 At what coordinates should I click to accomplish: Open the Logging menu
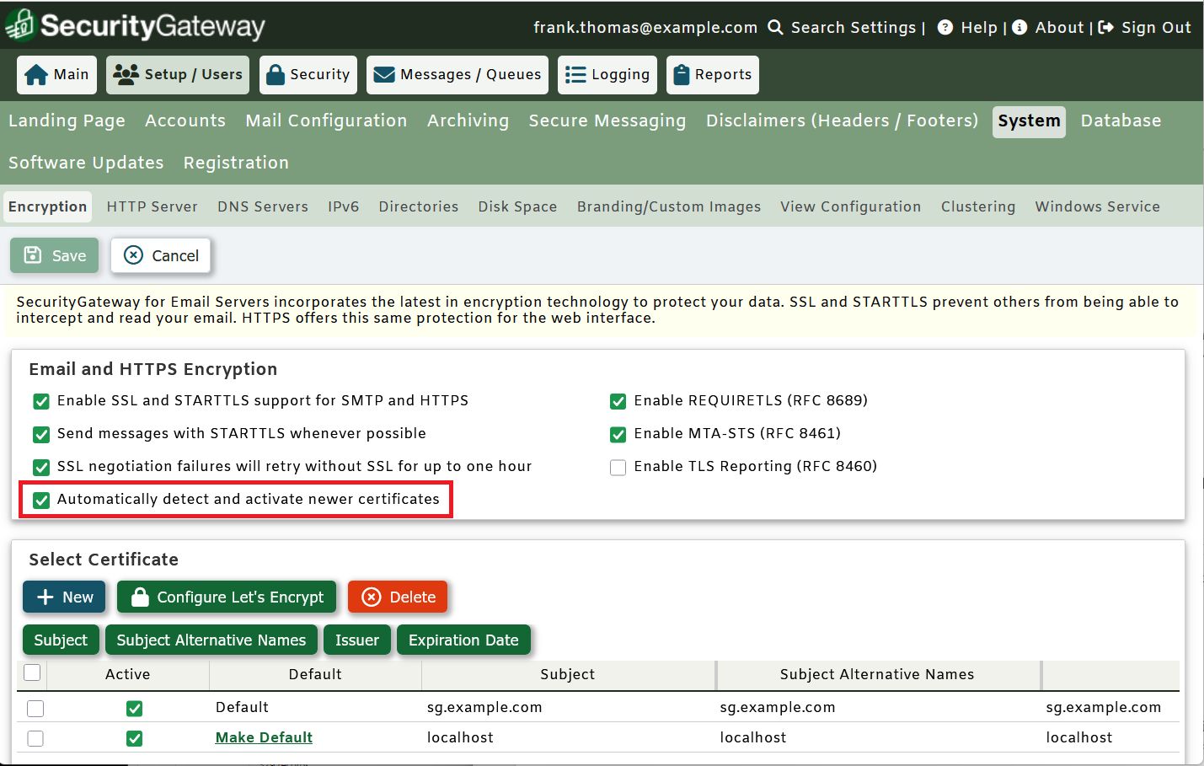point(607,75)
